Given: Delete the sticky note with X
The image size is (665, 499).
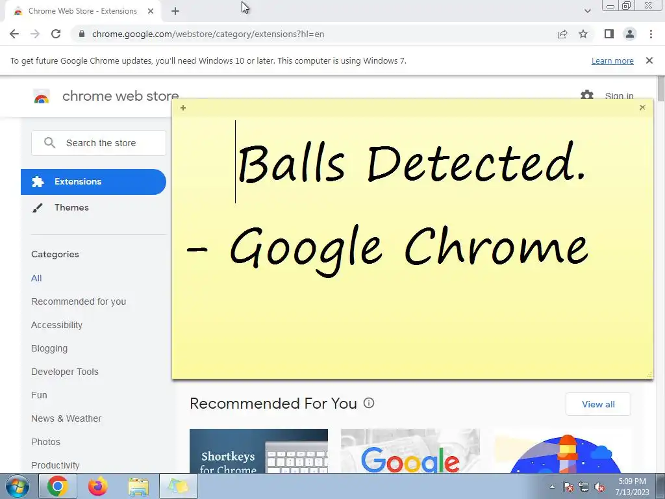Looking at the screenshot, I should click(x=642, y=107).
